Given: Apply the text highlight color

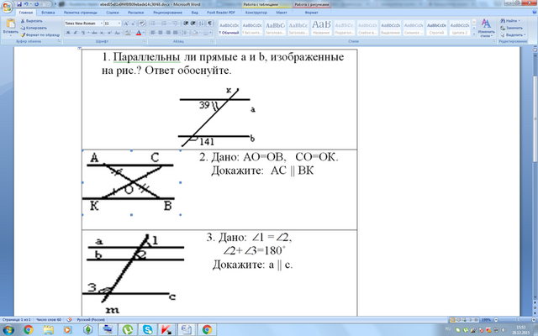Looking at the screenshot, I should (x=128, y=33).
